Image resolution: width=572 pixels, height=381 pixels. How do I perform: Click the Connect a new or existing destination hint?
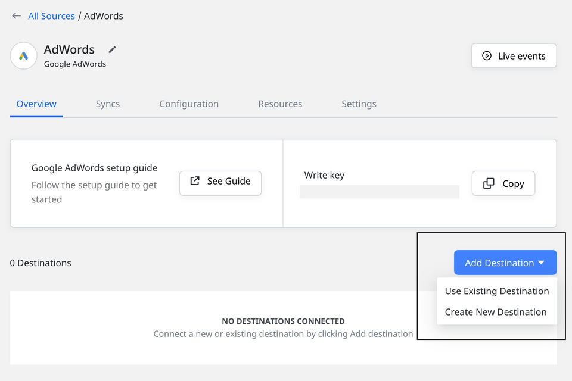283,334
